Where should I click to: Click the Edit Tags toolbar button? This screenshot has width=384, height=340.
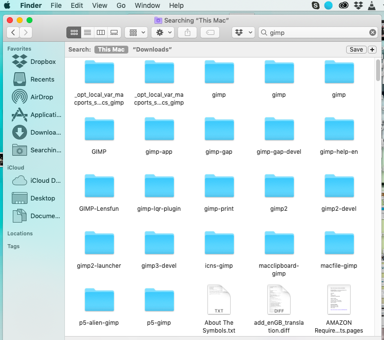210,32
